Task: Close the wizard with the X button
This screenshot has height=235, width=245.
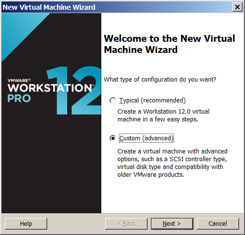Action: pos(237,7)
